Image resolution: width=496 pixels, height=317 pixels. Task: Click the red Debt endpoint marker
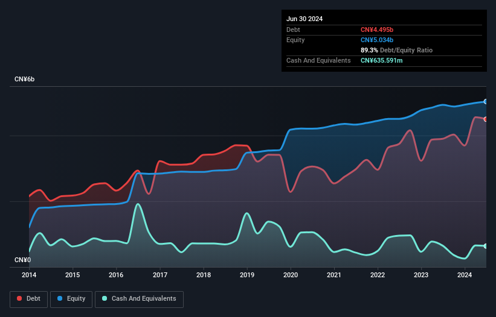(486, 119)
